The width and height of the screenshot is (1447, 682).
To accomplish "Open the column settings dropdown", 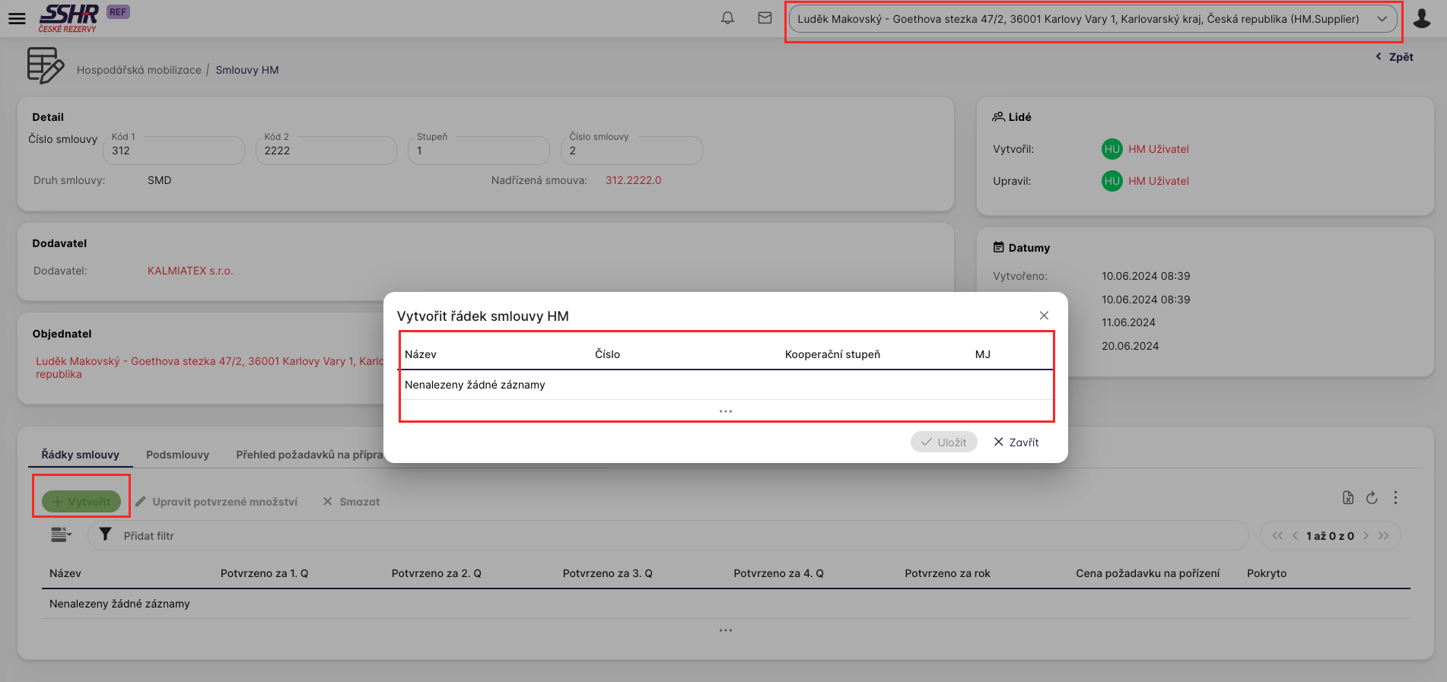I will coord(61,535).
